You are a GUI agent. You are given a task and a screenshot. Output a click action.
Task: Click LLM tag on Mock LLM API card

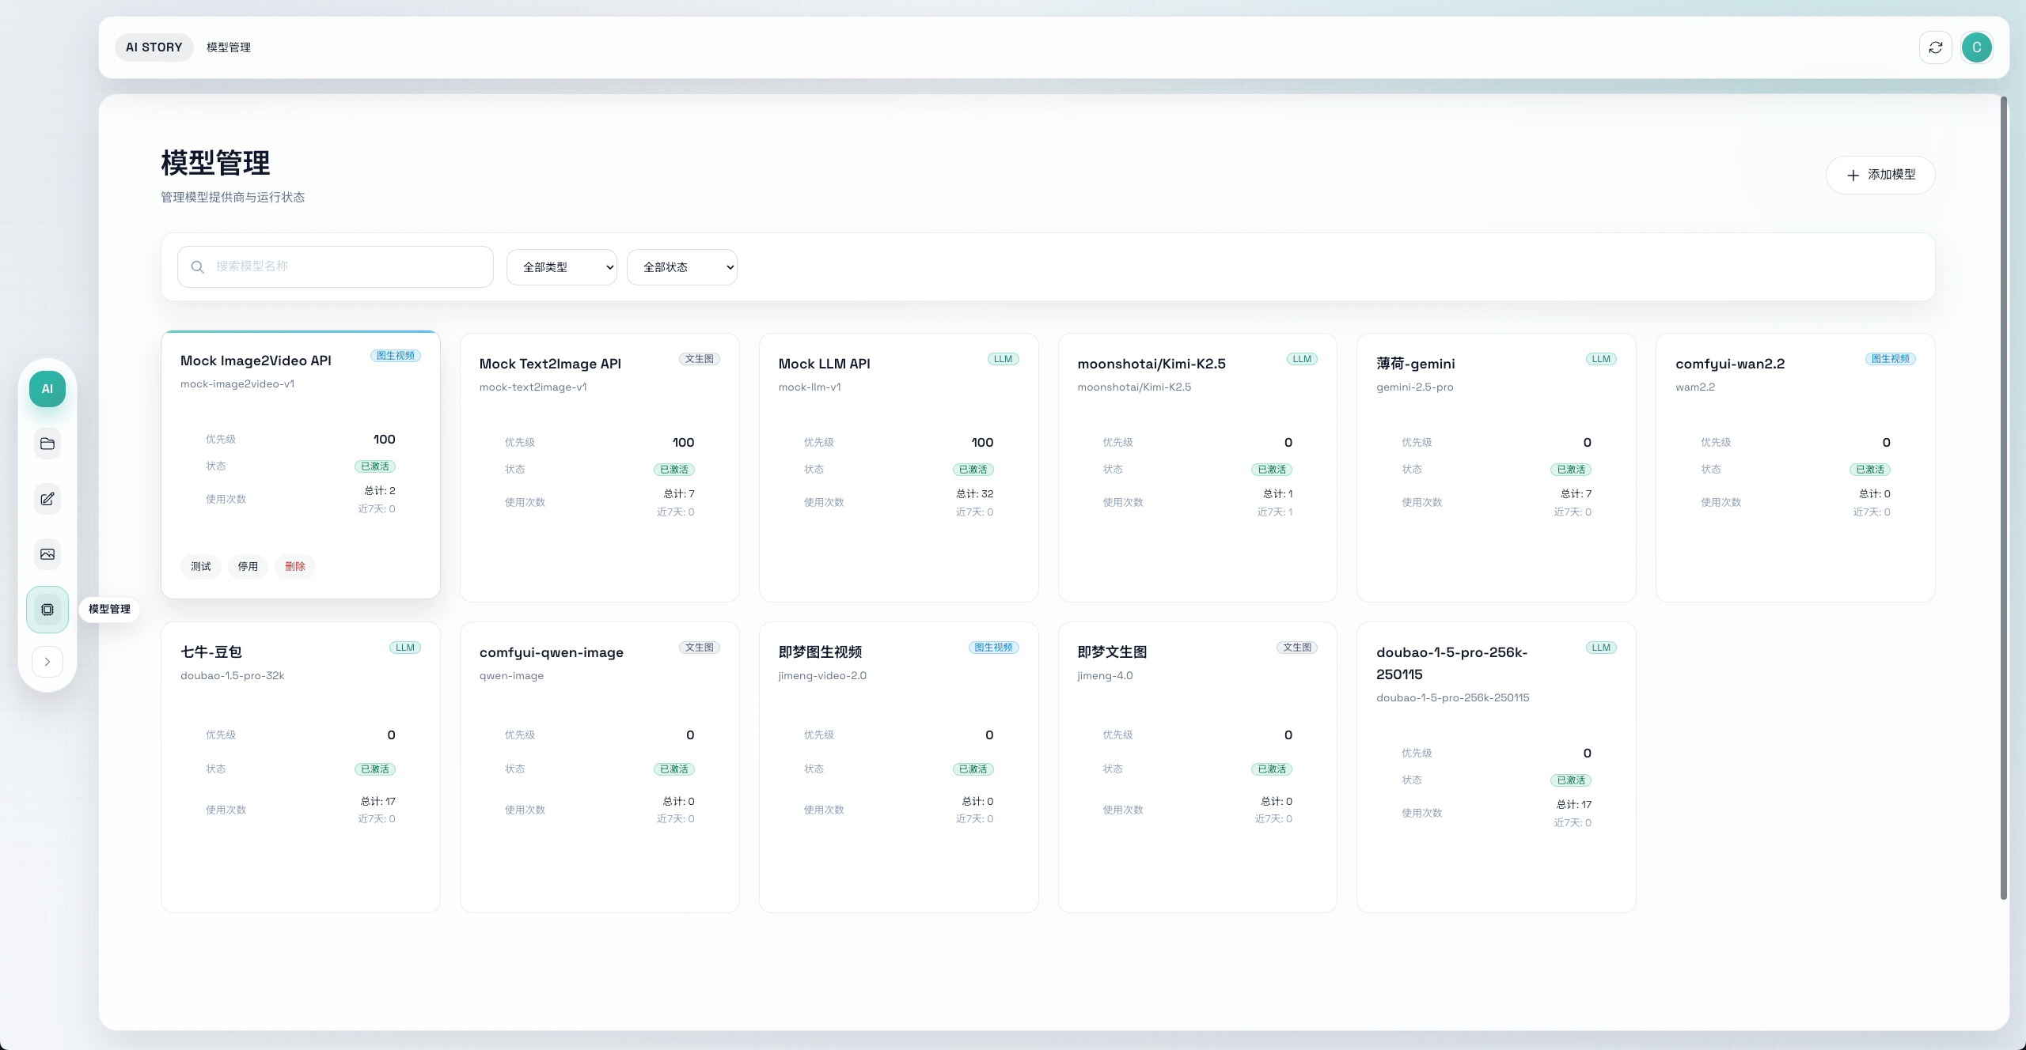tap(1004, 359)
